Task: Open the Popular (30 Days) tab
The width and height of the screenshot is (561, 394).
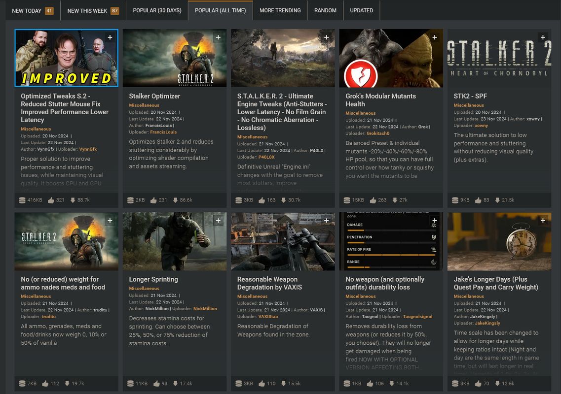Action: pyautogui.click(x=157, y=10)
